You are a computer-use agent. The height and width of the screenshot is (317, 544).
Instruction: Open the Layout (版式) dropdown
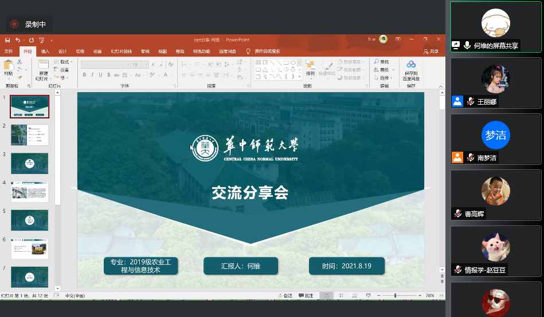[63, 62]
